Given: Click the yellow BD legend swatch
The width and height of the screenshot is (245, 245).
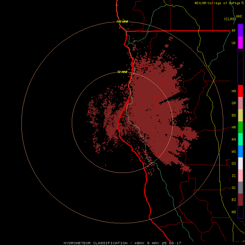Looking at the screenshot, I should click(240, 115).
